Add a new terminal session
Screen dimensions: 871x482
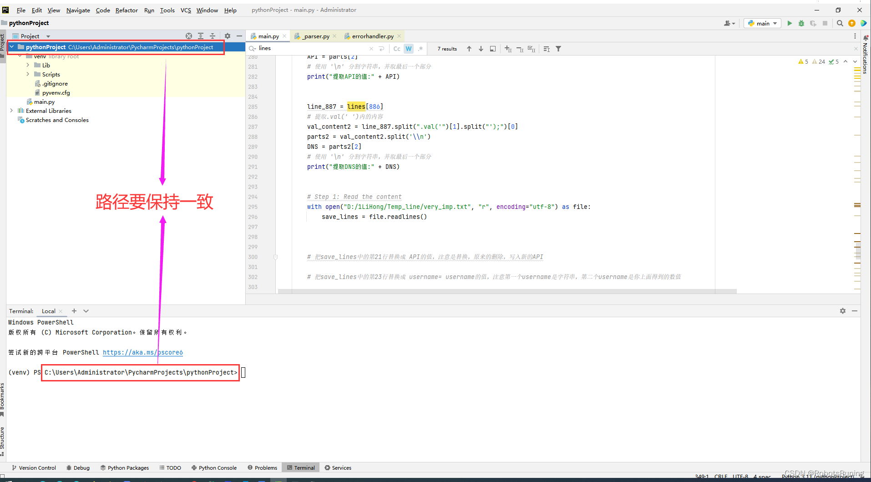click(x=74, y=311)
